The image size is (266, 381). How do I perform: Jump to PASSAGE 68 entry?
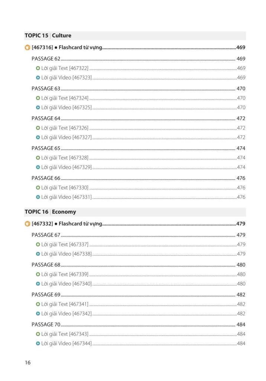(46, 265)
